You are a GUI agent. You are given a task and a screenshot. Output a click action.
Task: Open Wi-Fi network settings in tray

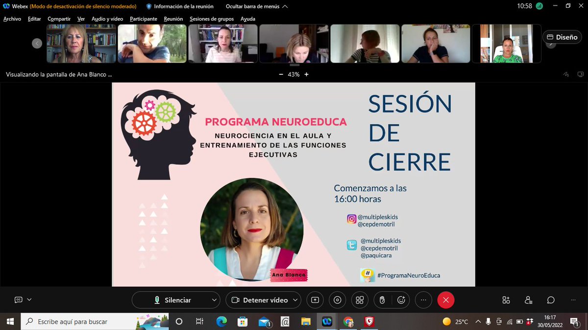[x=510, y=321]
